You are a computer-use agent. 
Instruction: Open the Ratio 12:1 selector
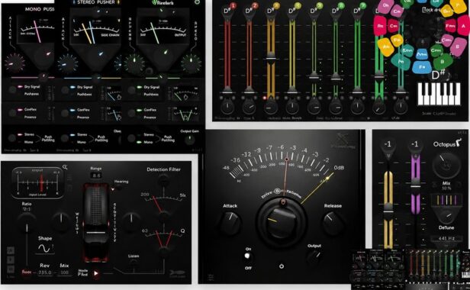coord(27,209)
